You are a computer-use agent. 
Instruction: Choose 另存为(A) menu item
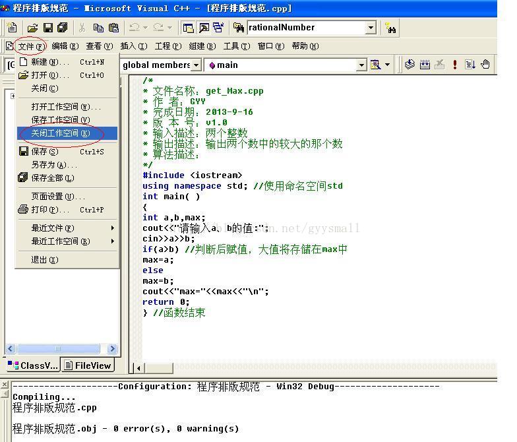[67, 165]
